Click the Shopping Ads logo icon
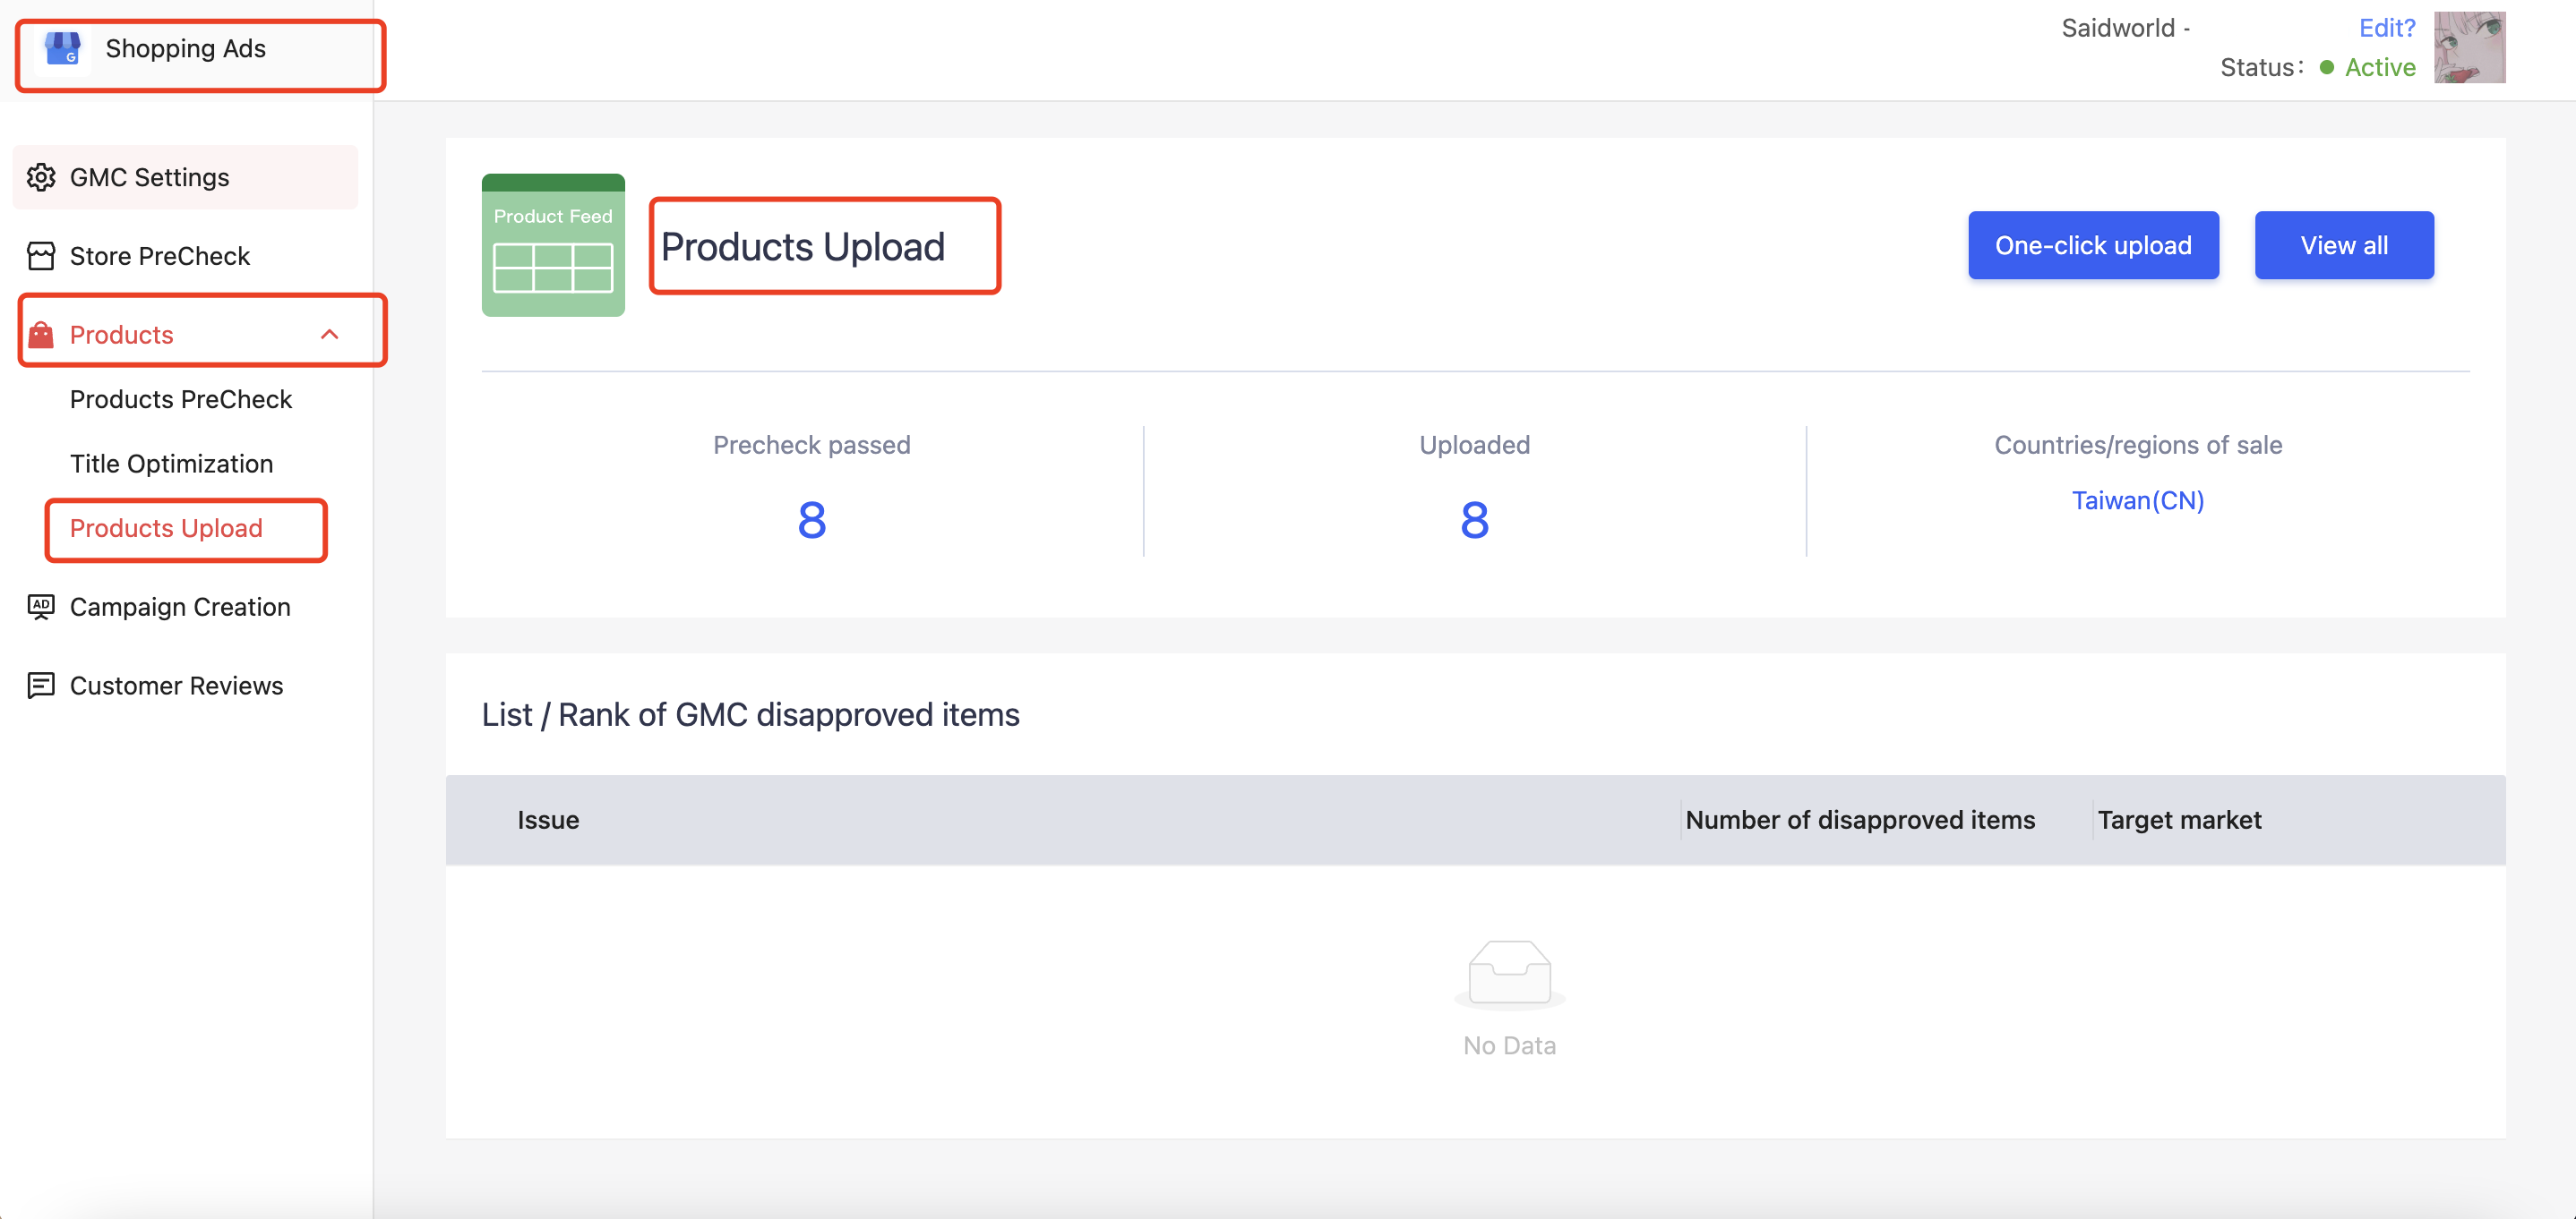2576x1219 pixels. (x=63, y=48)
